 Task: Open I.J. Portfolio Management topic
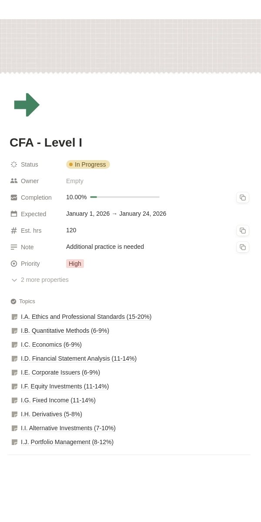point(67,442)
